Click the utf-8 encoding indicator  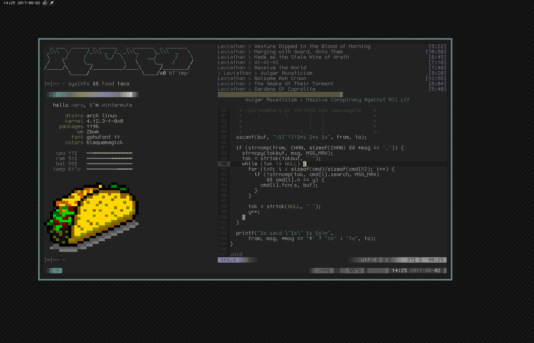368,260
